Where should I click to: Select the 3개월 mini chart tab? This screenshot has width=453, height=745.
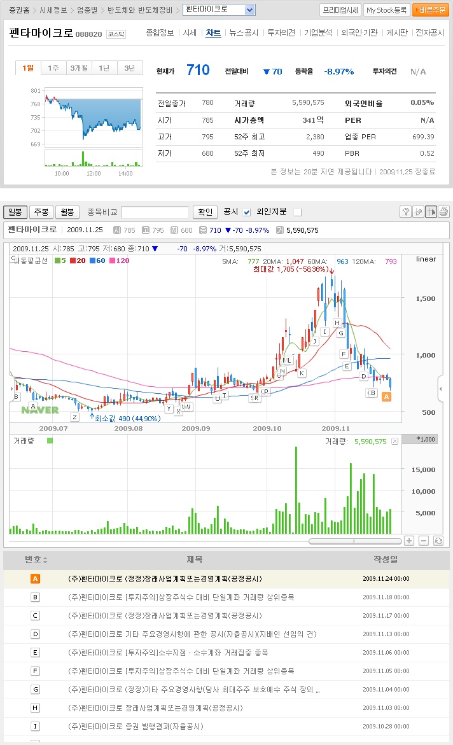79,68
